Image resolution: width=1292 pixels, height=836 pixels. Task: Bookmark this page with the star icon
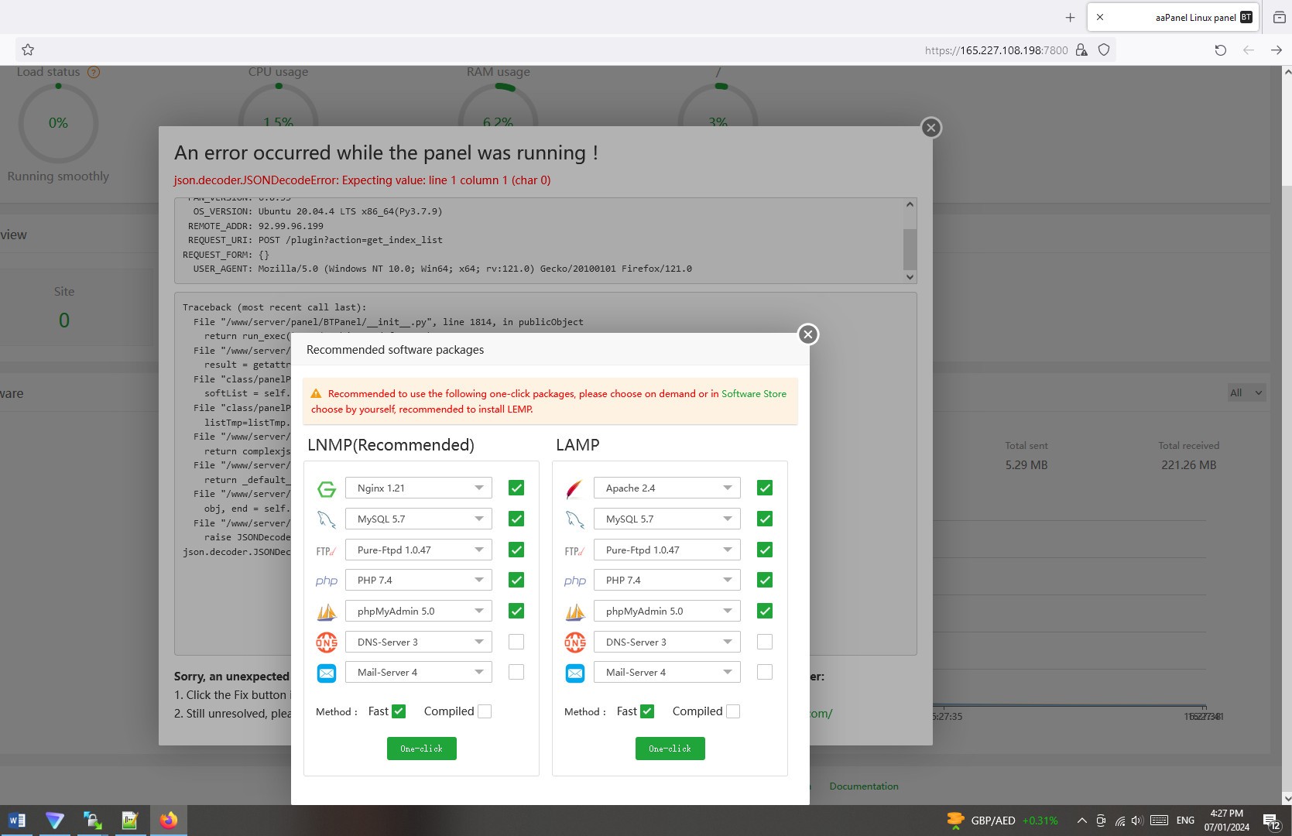point(28,50)
